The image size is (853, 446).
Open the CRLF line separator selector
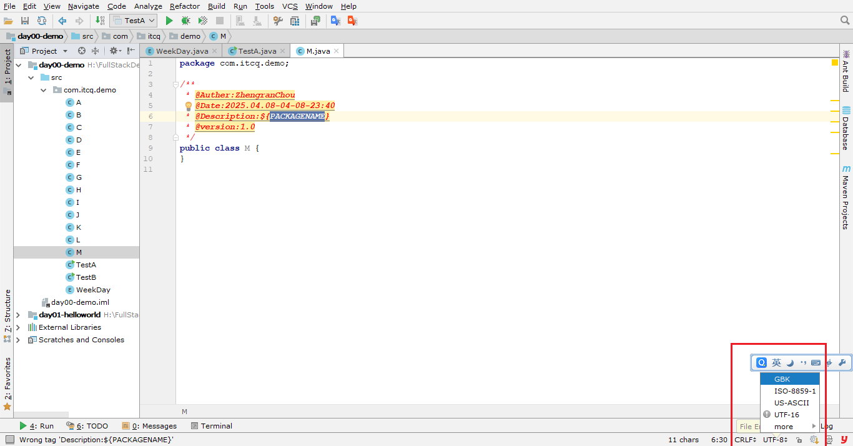(x=745, y=440)
